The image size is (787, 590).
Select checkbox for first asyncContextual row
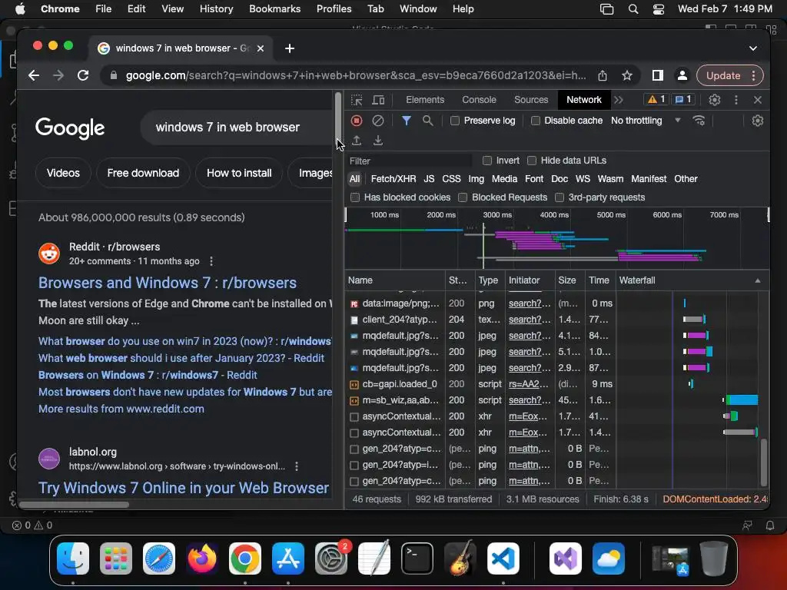(354, 416)
